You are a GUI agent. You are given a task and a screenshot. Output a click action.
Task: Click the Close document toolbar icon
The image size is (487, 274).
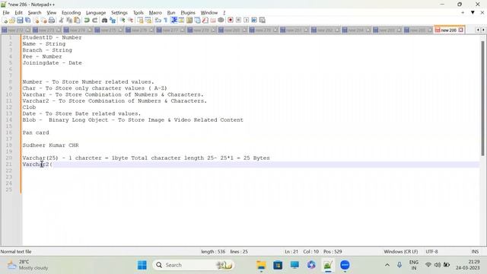pyautogui.click(x=36, y=21)
